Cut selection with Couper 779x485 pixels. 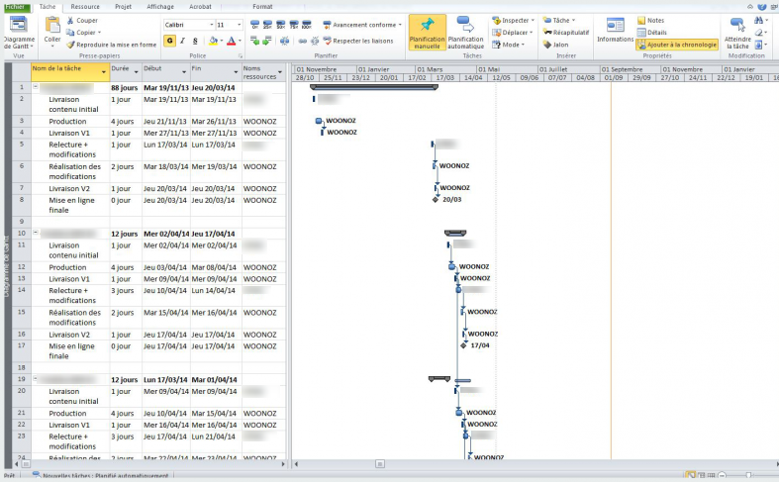tap(82, 21)
